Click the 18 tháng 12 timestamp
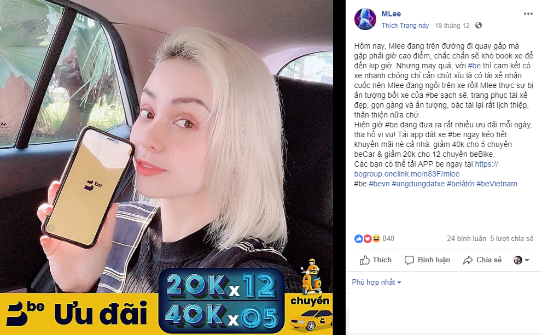 point(452,25)
